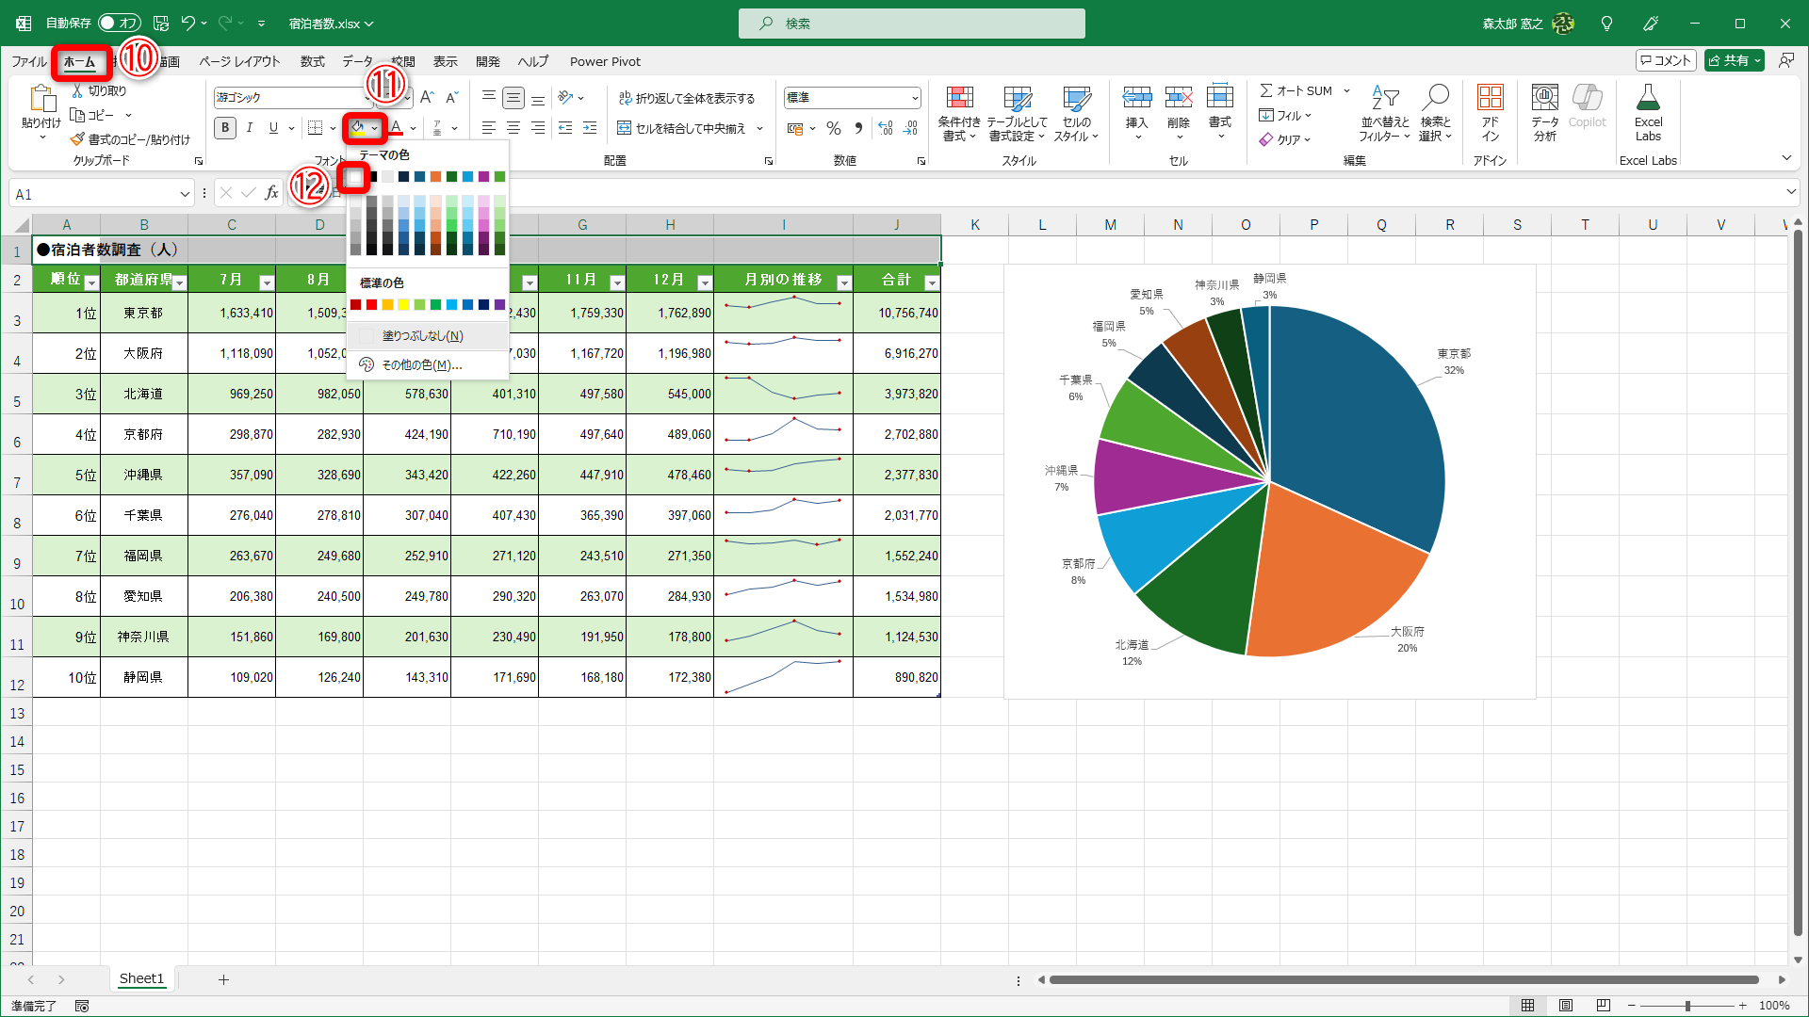Open the Comments button
This screenshot has width=1809, height=1017.
(x=1666, y=60)
